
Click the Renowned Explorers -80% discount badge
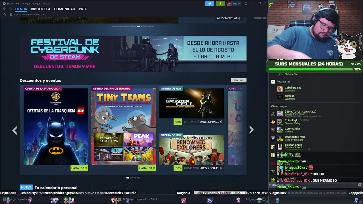pos(178,168)
